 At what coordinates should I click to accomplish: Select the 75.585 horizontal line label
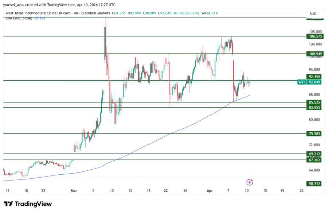pos(315,134)
